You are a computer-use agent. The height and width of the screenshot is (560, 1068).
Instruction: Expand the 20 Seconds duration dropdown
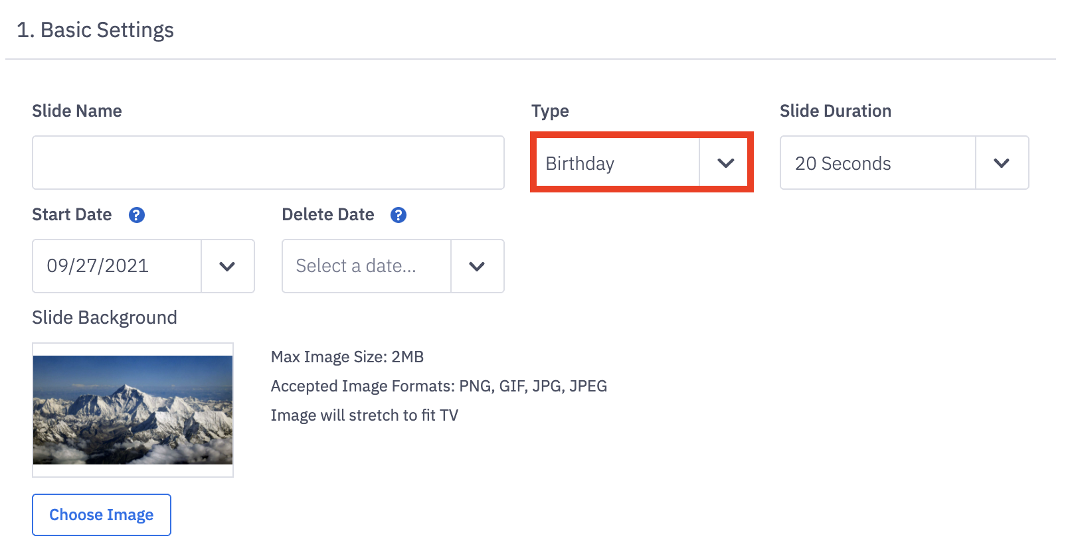coord(877,163)
